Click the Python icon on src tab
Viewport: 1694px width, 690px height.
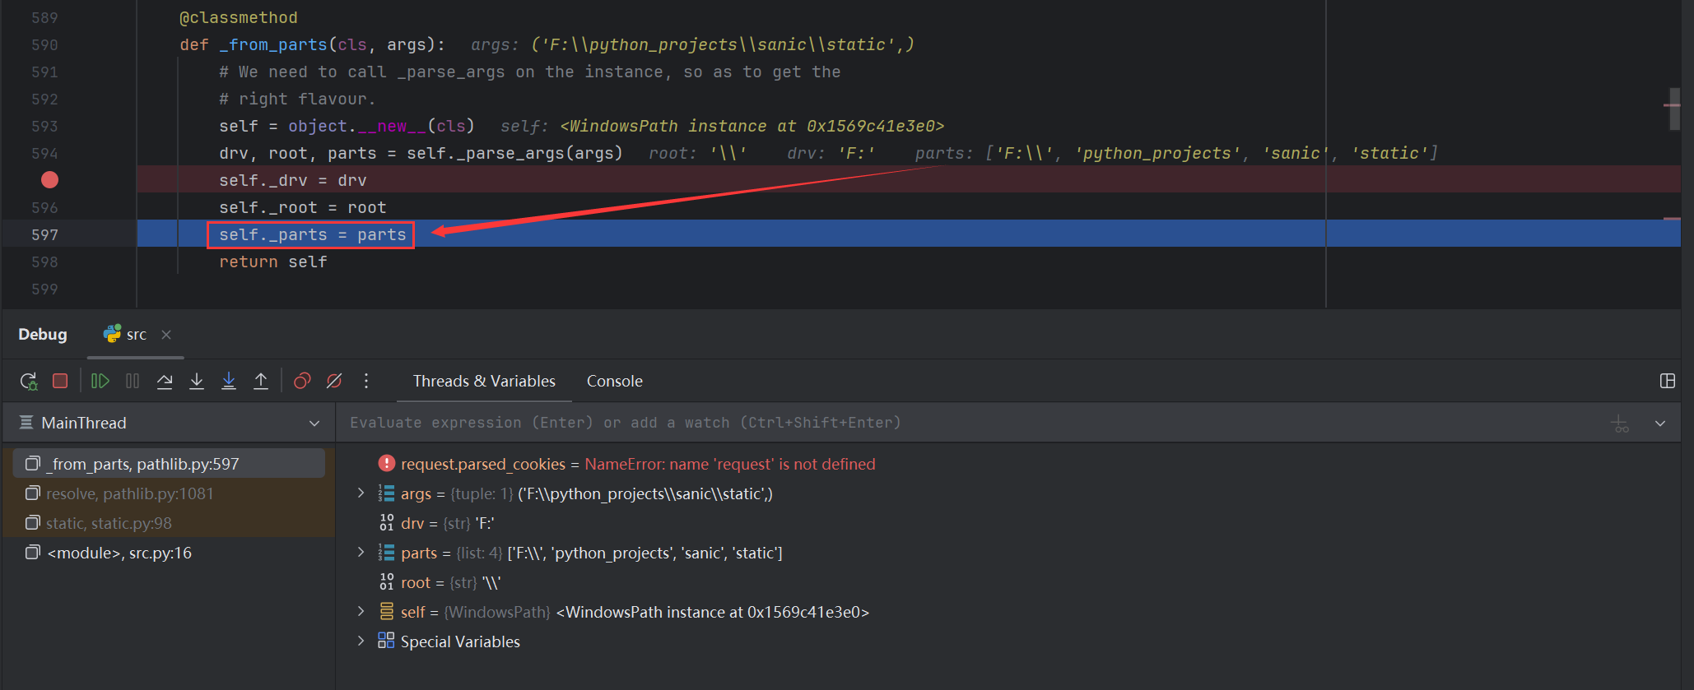(112, 334)
